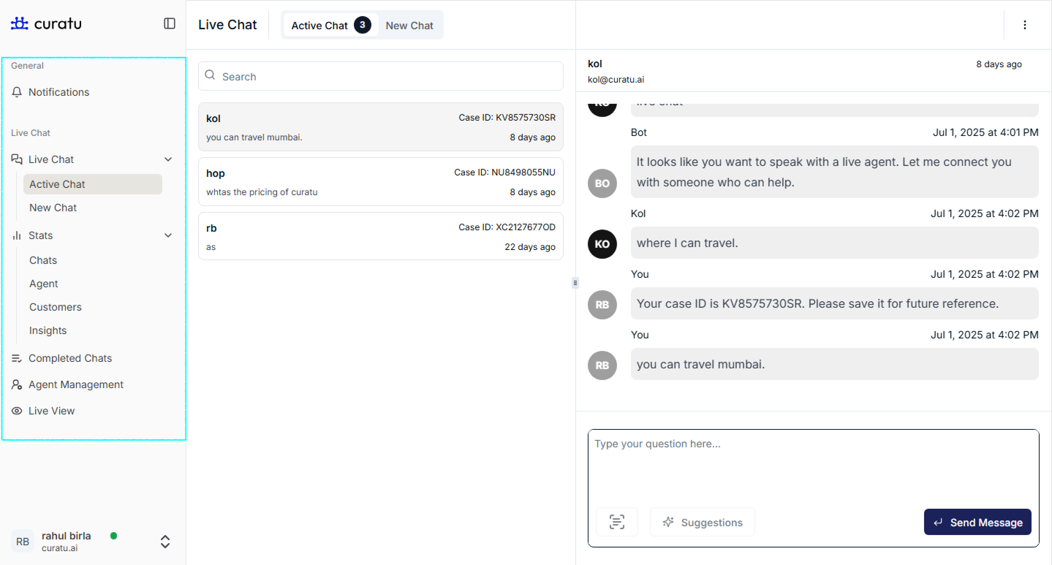Open the hop conversation in list
This screenshot has height=565, width=1052.
(380, 182)
